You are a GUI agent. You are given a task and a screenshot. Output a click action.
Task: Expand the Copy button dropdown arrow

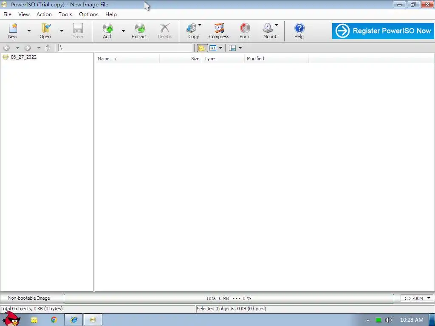[x=200, y=25]
